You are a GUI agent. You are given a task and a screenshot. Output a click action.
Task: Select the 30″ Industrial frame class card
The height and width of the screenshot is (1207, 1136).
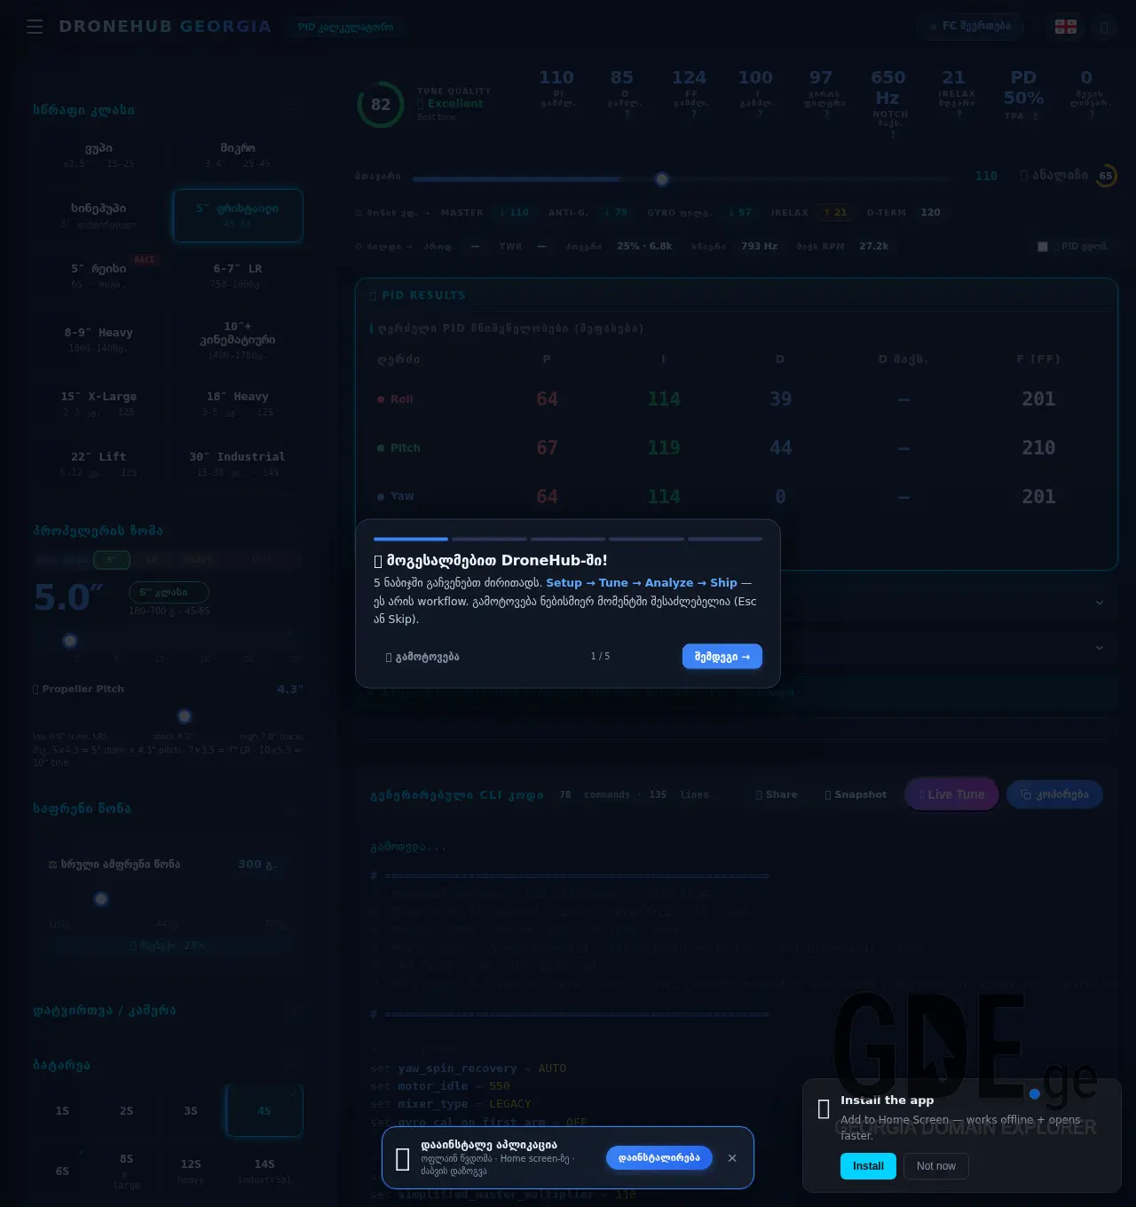pyautogui.click(x=238, y=463)
